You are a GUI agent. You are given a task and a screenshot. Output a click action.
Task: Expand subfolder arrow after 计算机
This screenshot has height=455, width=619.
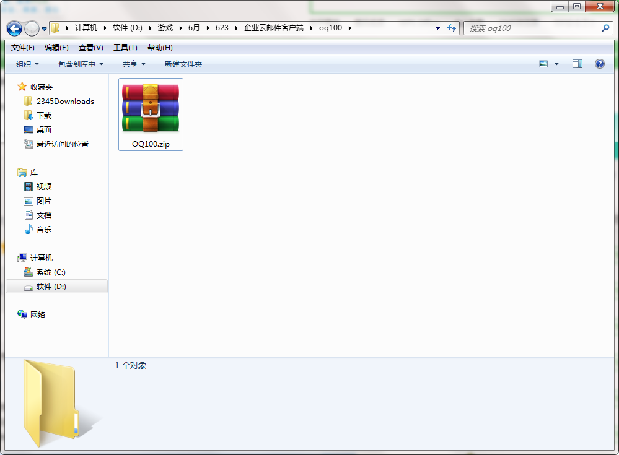[105, 28]
